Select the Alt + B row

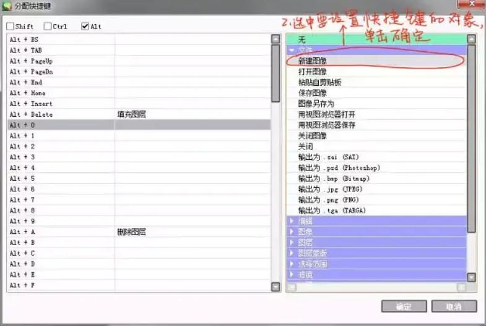click(x=139, y=243)
